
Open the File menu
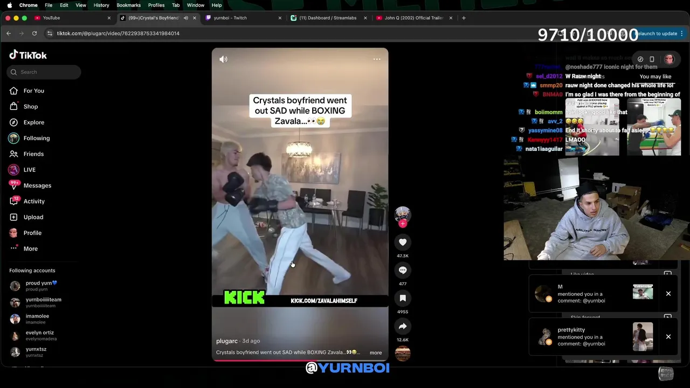pos(49,5)
